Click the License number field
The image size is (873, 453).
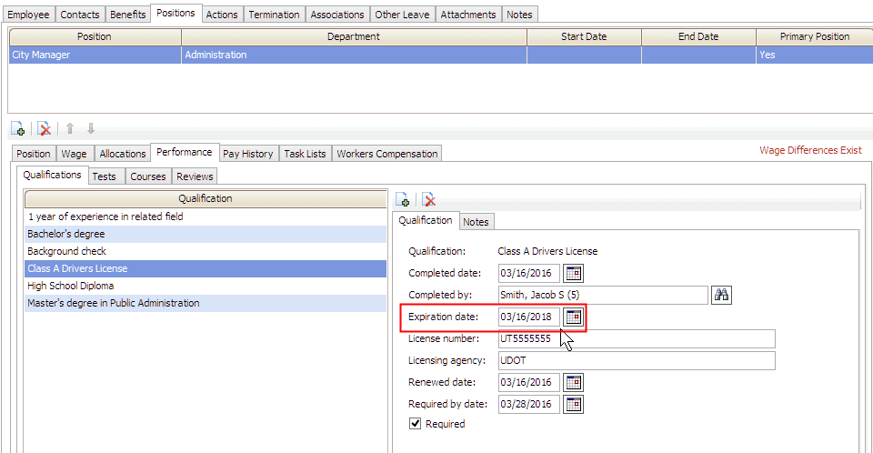pos(636,338)
